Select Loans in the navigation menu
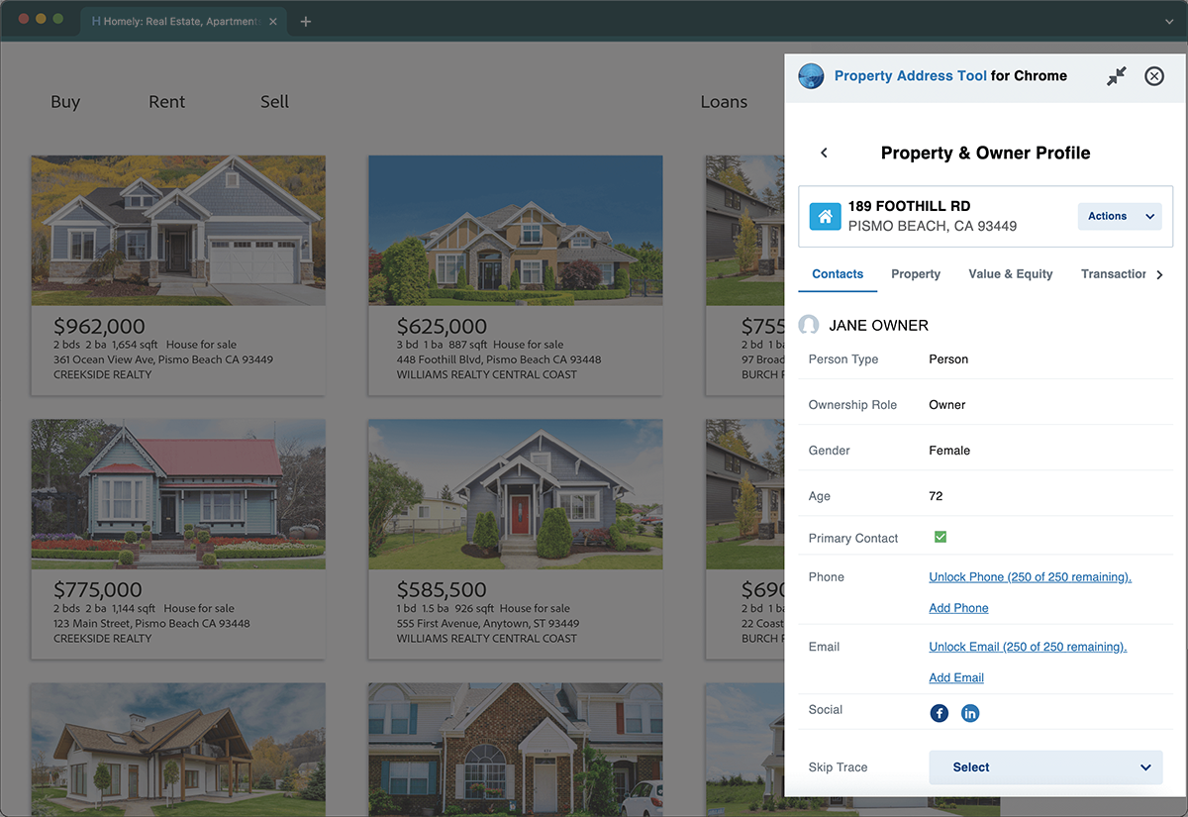 click(724, 101)
